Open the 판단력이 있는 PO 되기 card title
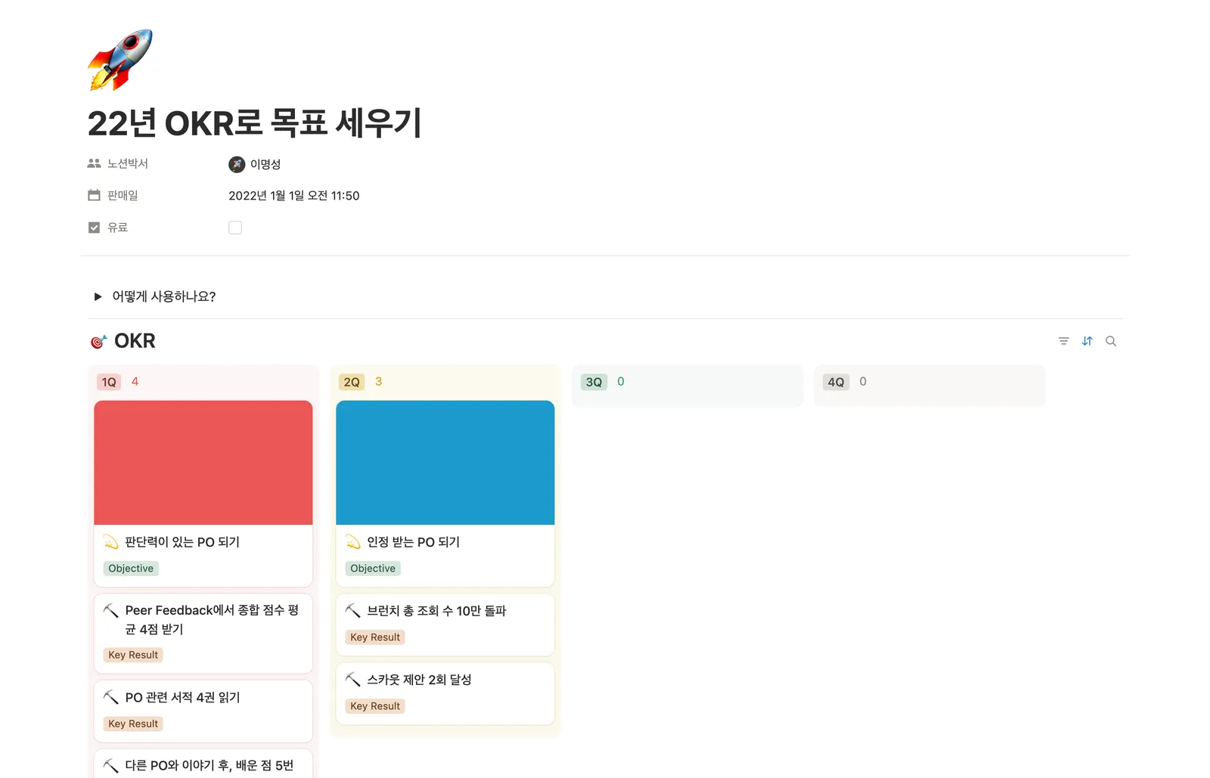Image resolution: width=1210 pixels, height=778 pixels. coord(182,542)
